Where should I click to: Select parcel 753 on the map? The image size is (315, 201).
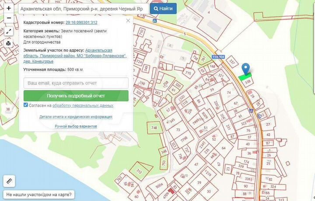(x=164, y=163)
